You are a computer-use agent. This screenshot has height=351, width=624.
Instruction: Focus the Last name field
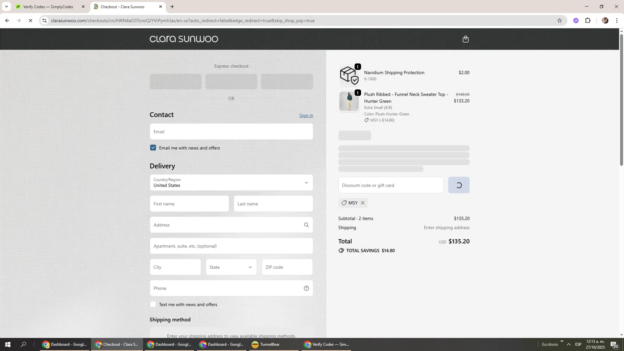(273, 204)
